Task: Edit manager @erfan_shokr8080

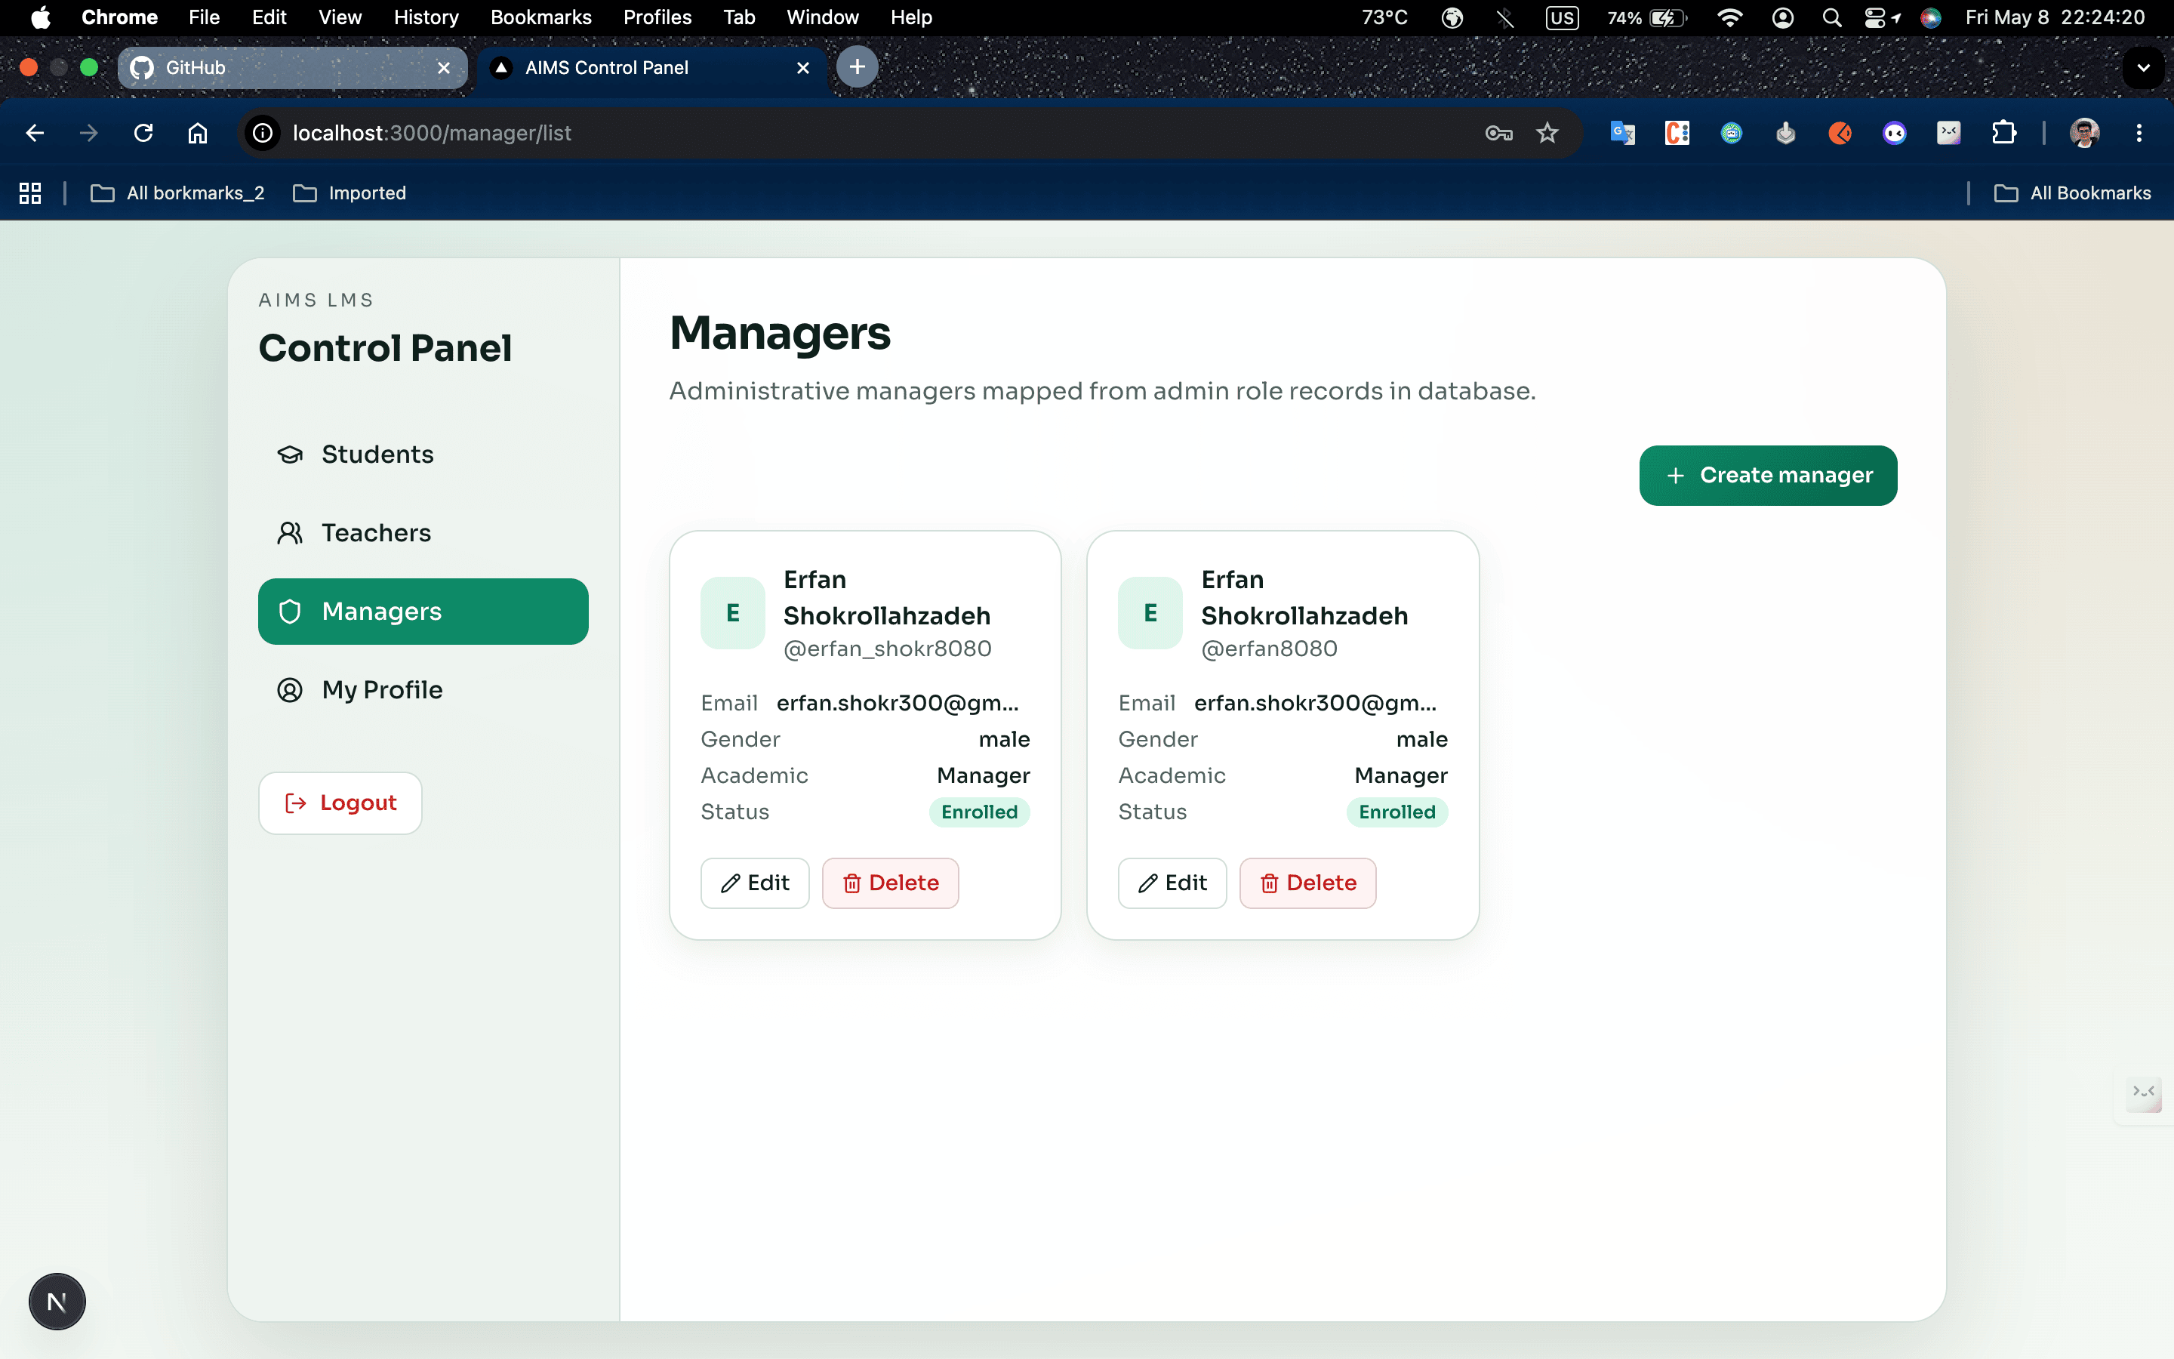Action: 755,883
